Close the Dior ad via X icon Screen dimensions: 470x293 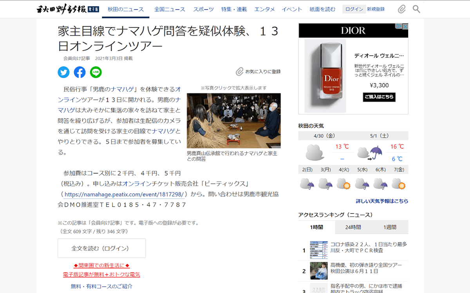tap(405, 27)
